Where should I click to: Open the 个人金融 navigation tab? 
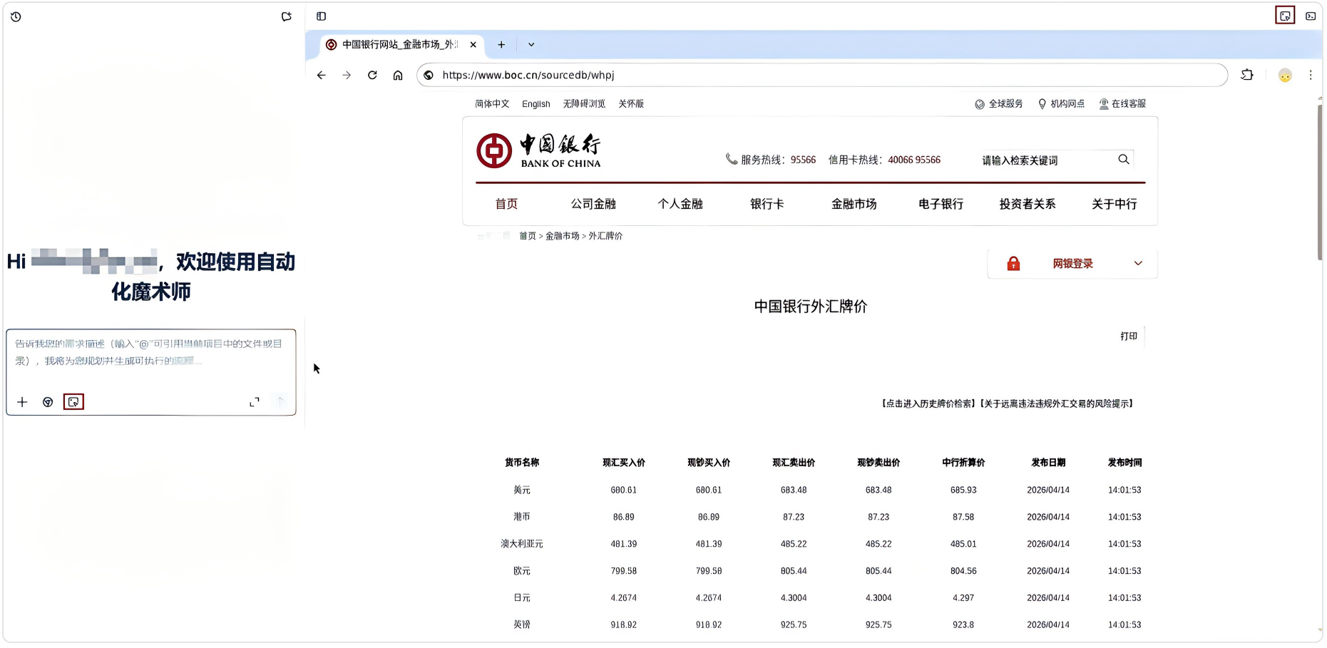[x=680, y=204]
